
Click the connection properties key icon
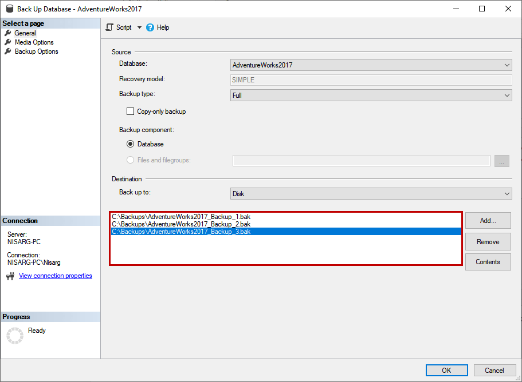[10, 276]
